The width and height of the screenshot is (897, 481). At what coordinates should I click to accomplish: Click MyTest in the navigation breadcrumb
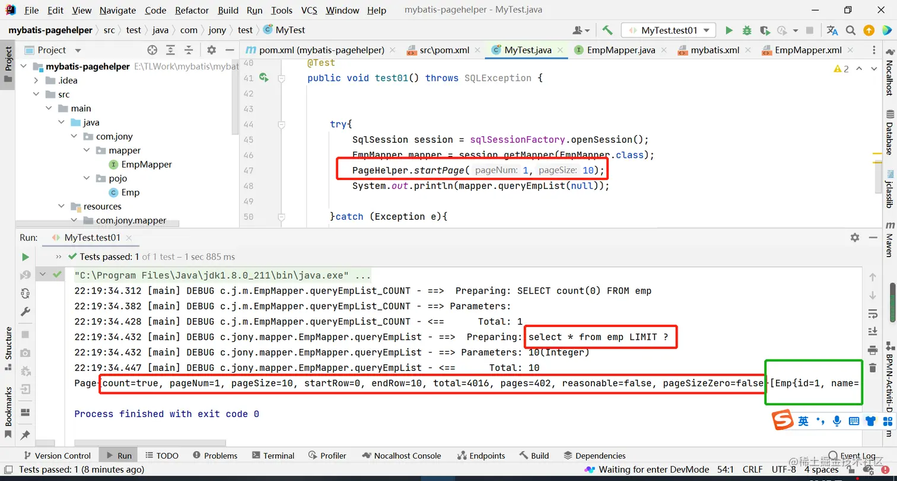pos(284,30)
